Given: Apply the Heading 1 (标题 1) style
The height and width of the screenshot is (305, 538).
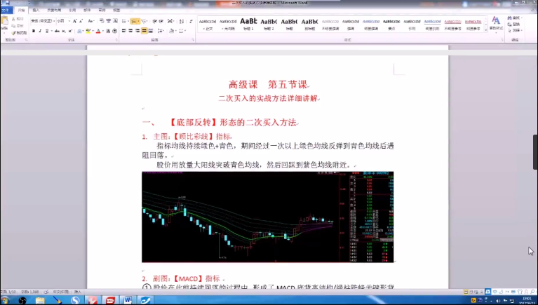Looking at the screenshot, I should (248, 24).
